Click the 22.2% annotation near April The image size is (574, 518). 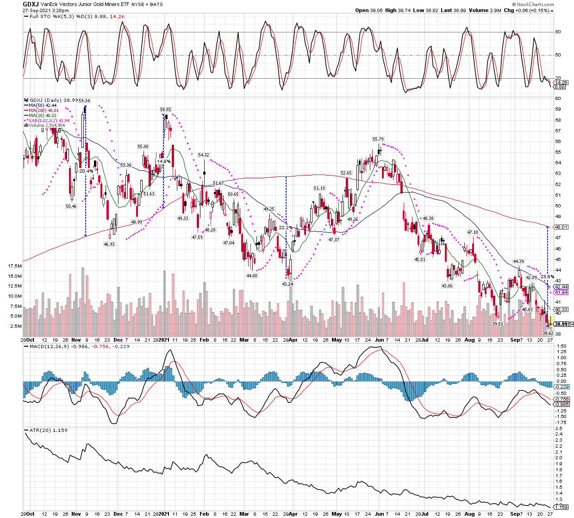click(x=286, y=227)
